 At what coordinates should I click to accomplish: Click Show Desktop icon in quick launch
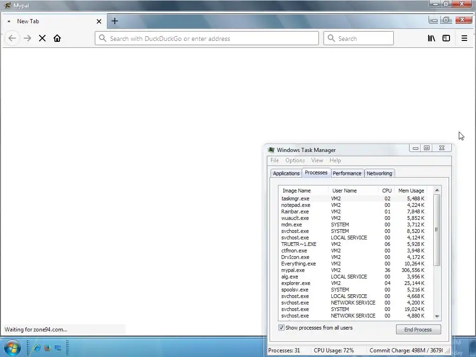pyautogui.click(x=58, y=348)
